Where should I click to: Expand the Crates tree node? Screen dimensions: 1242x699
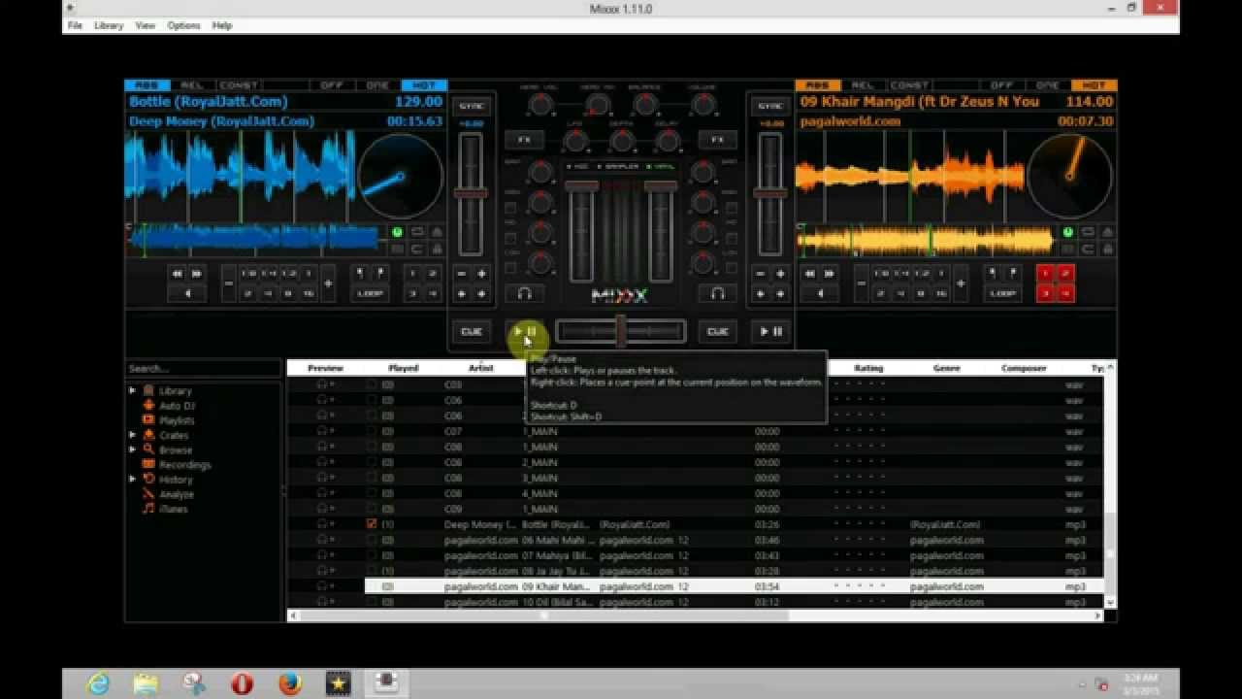[133, 435]
